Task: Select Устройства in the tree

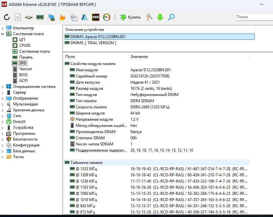Action: [23, 128]
